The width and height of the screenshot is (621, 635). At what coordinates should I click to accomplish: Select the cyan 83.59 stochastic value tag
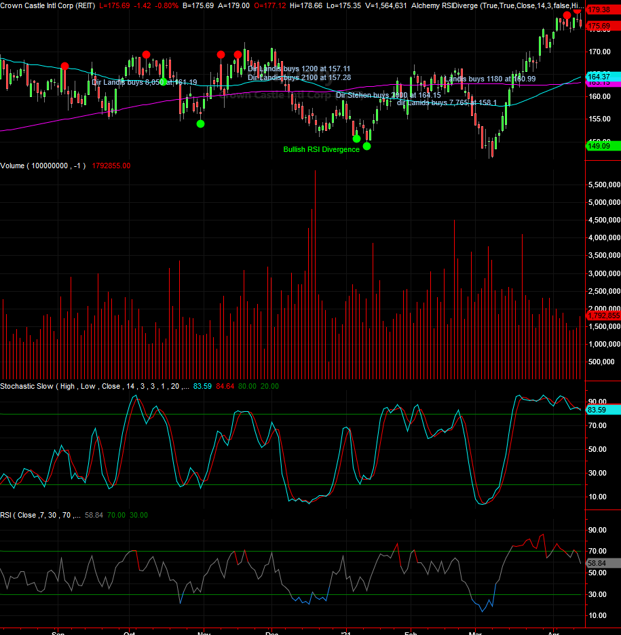click(599, 410)
